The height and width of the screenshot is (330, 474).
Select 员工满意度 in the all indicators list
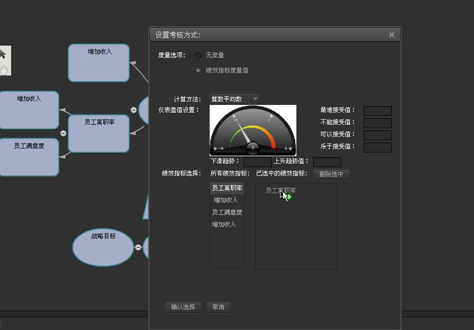click(x=227, y=212)
